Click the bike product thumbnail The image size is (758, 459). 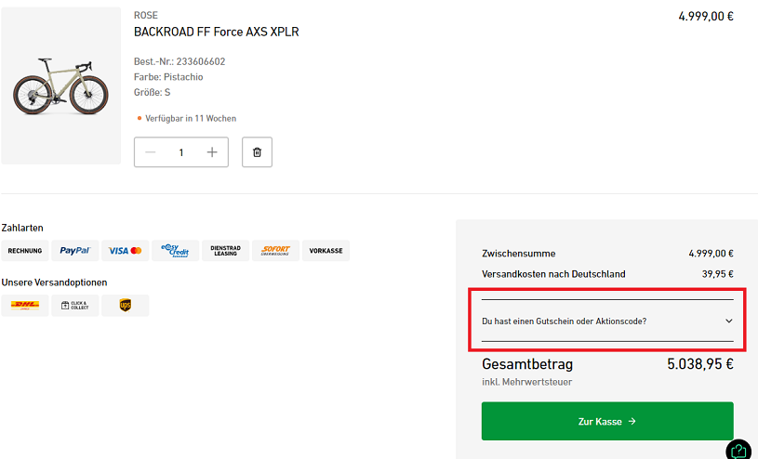(61, 85)
